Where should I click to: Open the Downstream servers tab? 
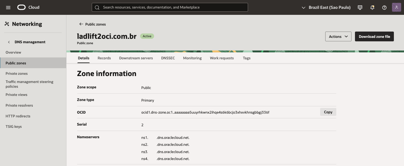pyautogui.click(x=136, y=58)
